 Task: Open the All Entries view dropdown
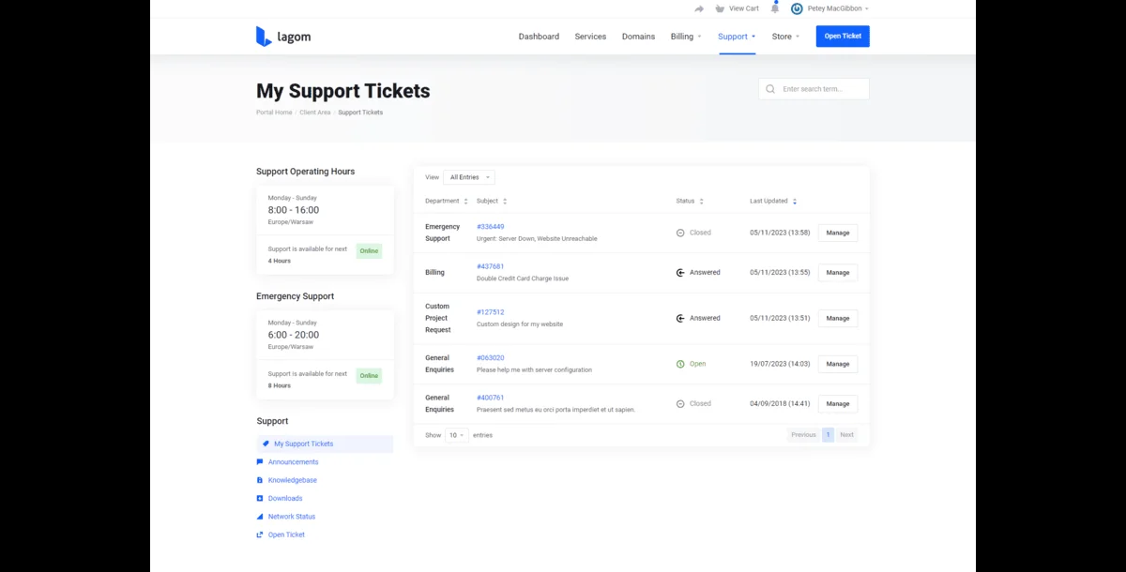click(x=468, y=177)
